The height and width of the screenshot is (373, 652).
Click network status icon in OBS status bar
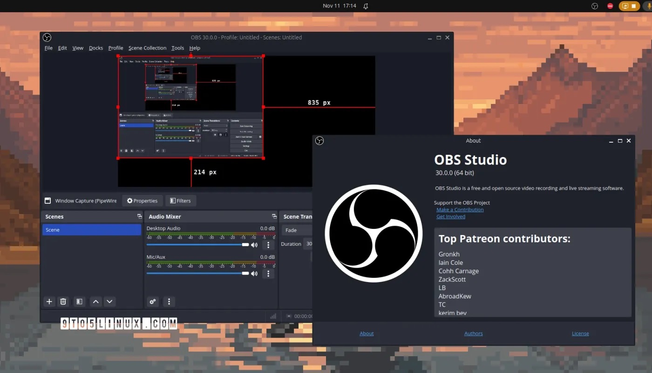tap(273, 316)
